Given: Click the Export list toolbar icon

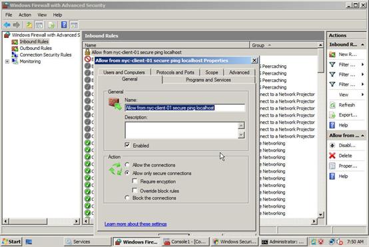Looking at the screenshot, I should click(51, 25).
